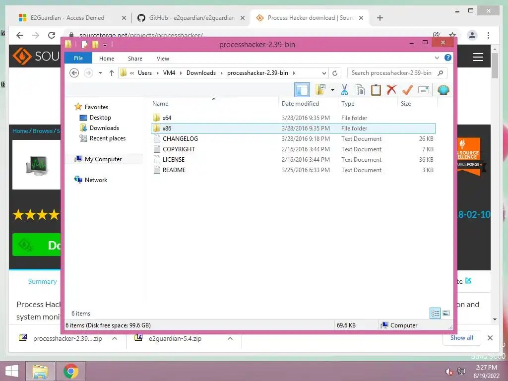Expand arrow after processhacker-2.39-bin breadcrumb
This screenshot has height=381, width=508.
[294, 73]
